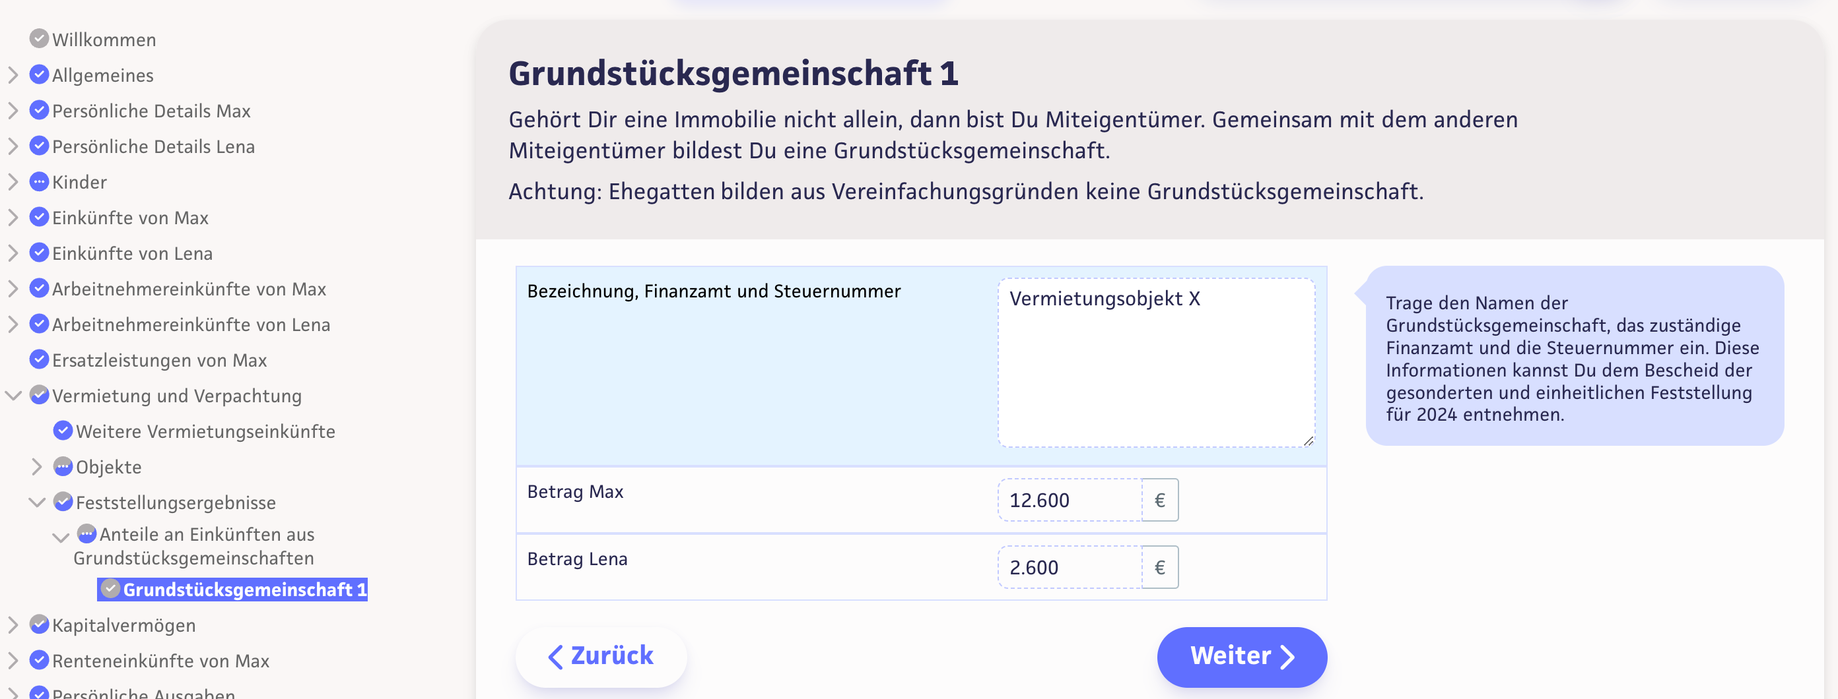Viewport: 1838px width, 699px height.
Task: Click the Betrag Max amount field
Action: [x=1069, y=501]
